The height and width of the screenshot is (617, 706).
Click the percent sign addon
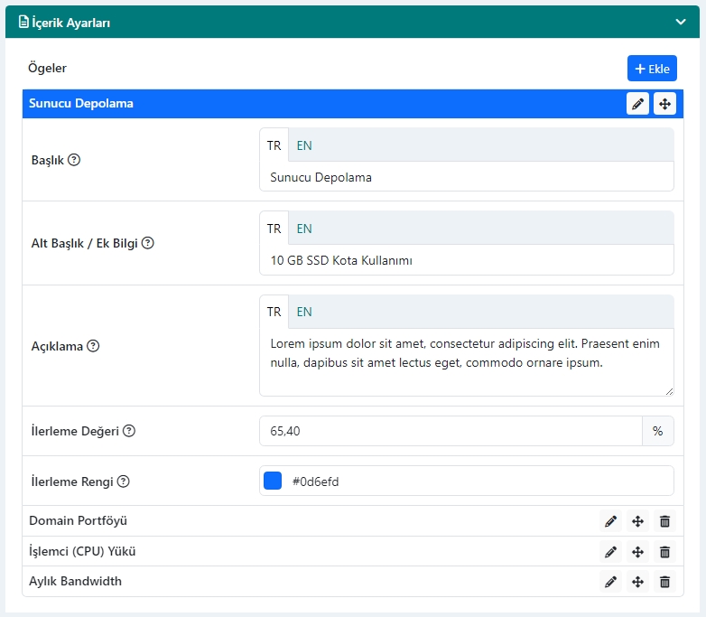pos(658,431)
